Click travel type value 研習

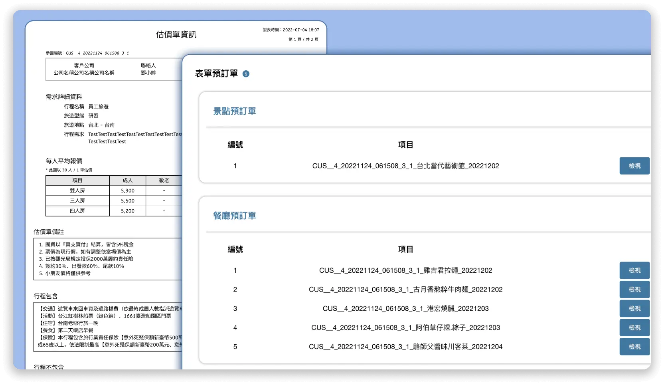tap(93, 116)
